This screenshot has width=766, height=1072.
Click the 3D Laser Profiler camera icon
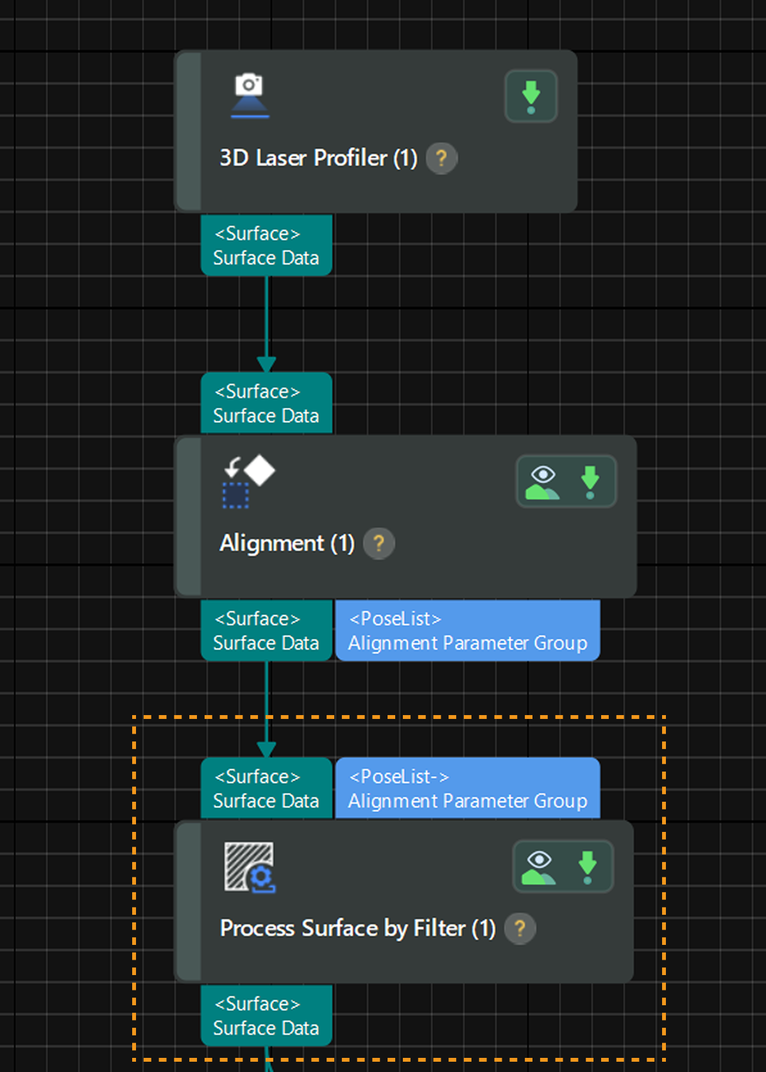click(x=250, y=96)
